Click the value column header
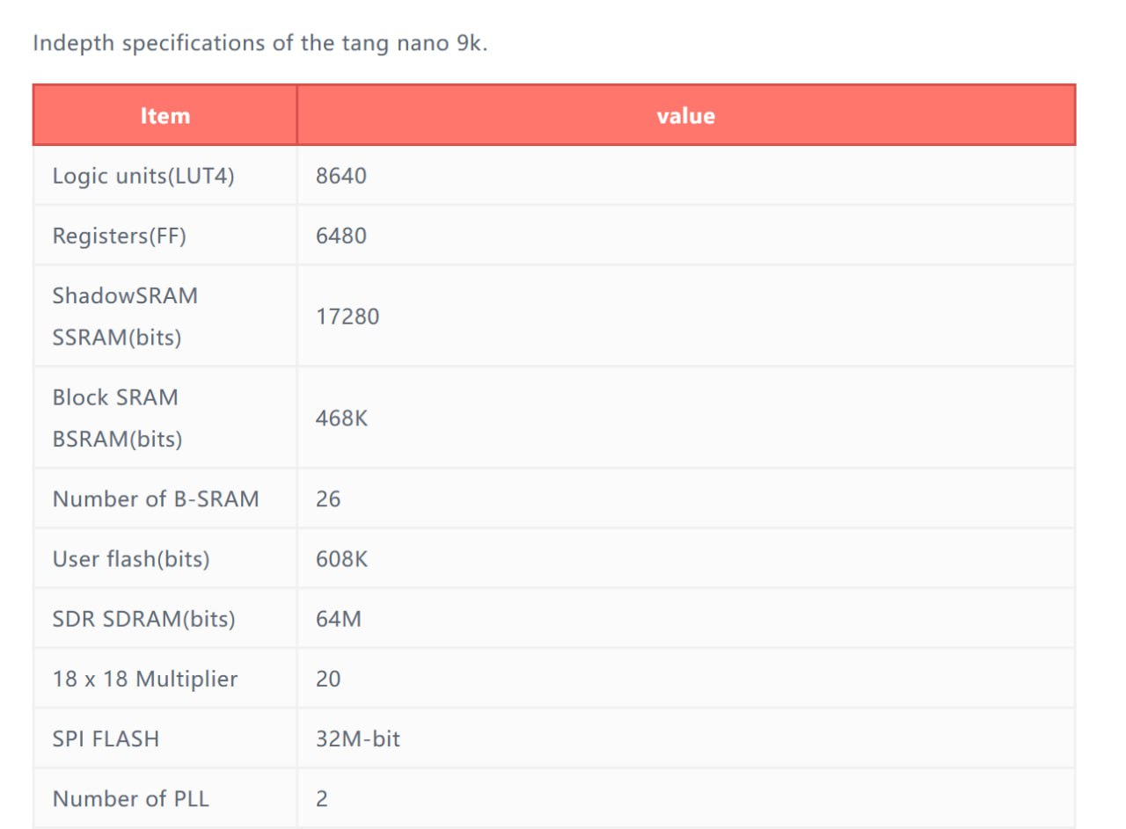Image resolution: width=1126 pixels, height=829 pixels. 685,115
